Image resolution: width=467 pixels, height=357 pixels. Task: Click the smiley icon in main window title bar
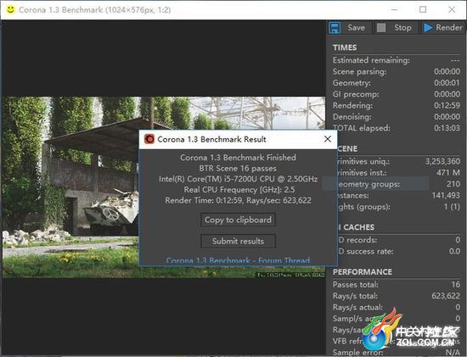[x=10, y=9]
